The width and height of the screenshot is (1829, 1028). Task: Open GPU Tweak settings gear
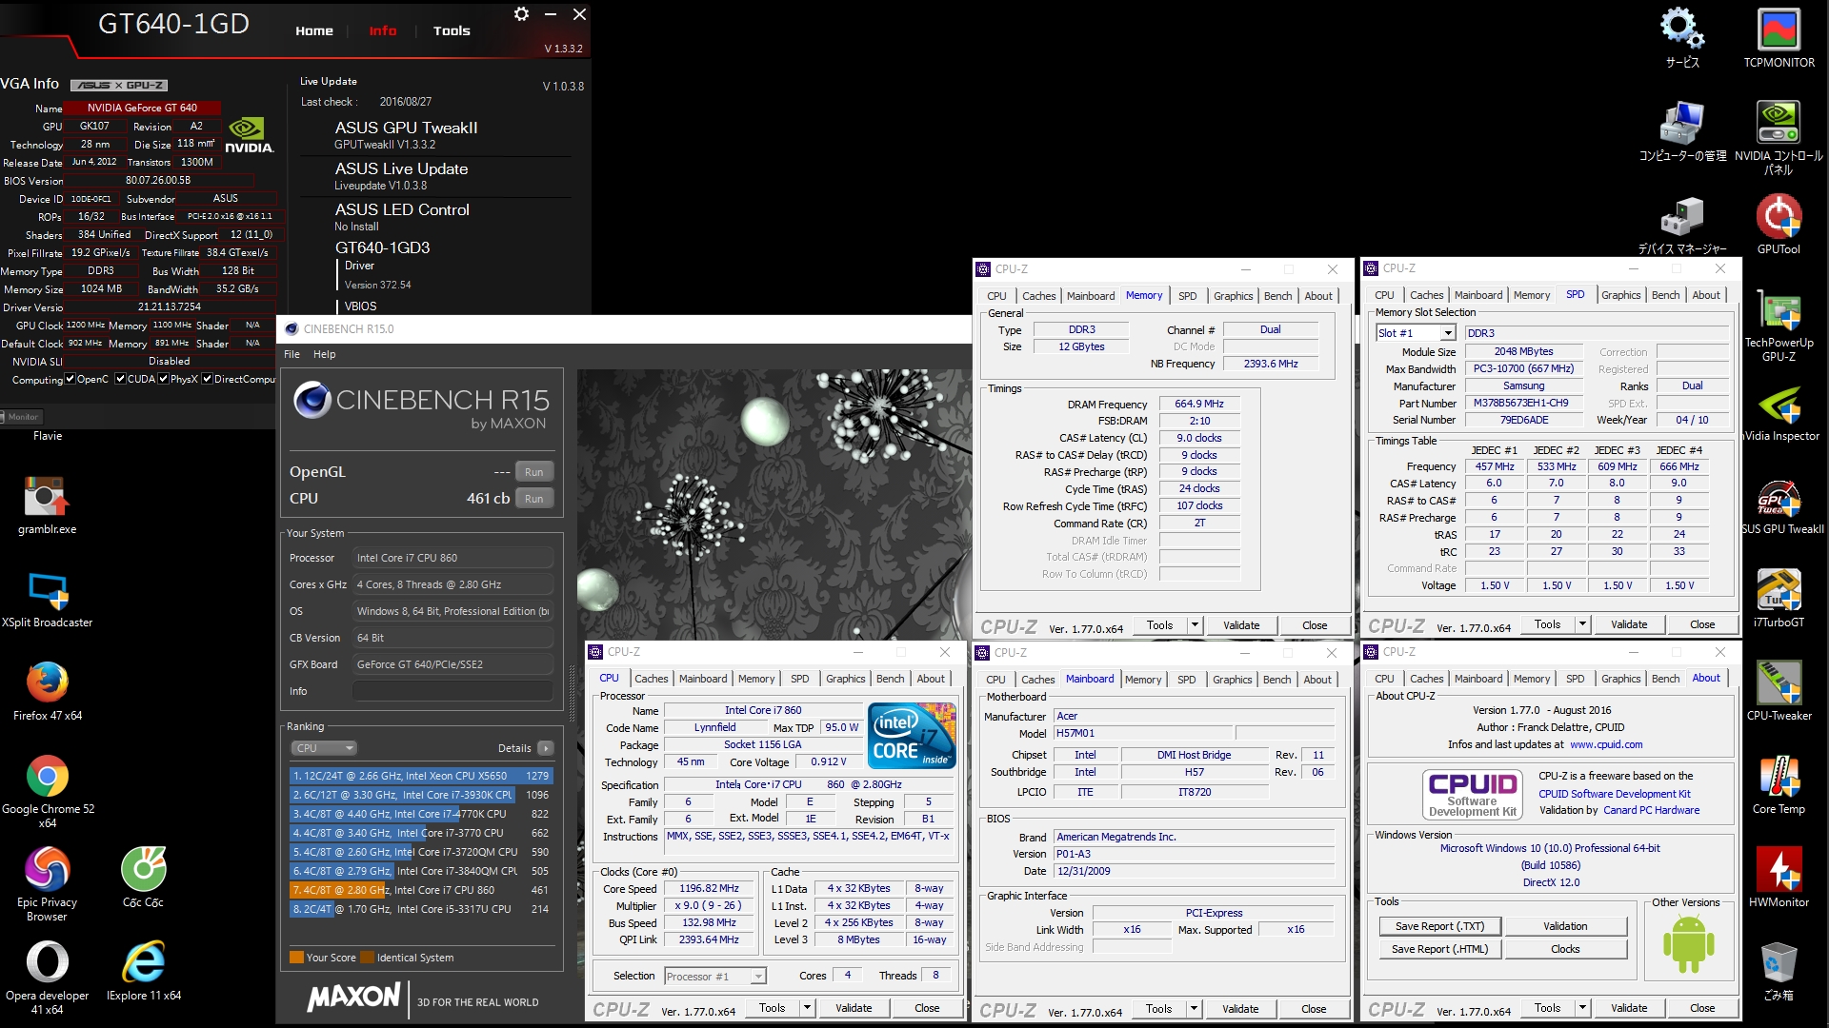coord(521,14)
